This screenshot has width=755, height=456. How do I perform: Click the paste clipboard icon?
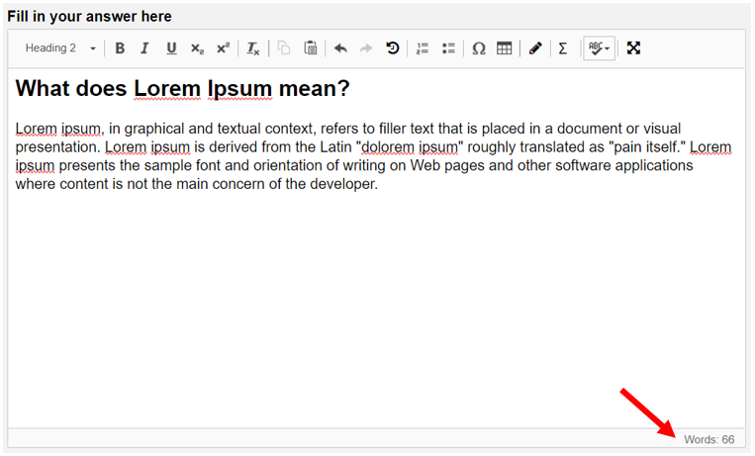(310, 48)
